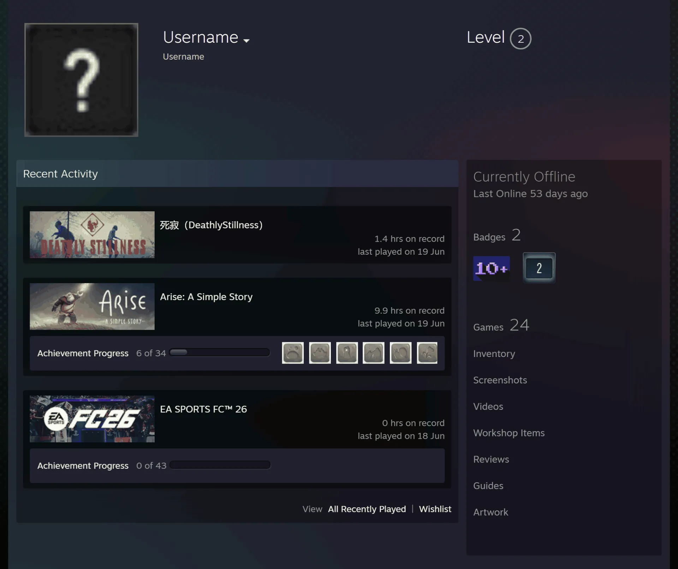Open the first Arise achievement icon
678x569 pixels.
pos(293,353)
